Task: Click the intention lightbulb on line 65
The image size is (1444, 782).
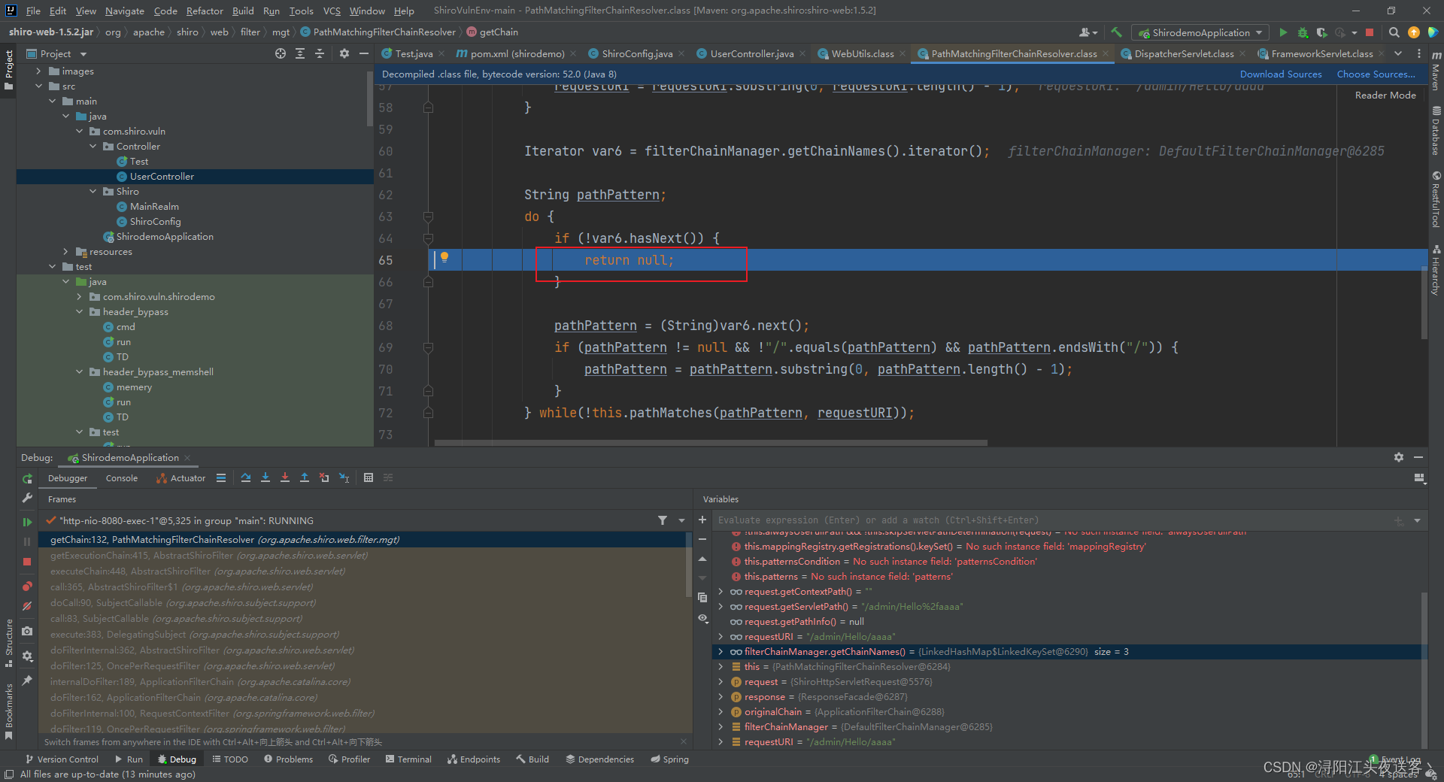Action: (x=444, y=258)
